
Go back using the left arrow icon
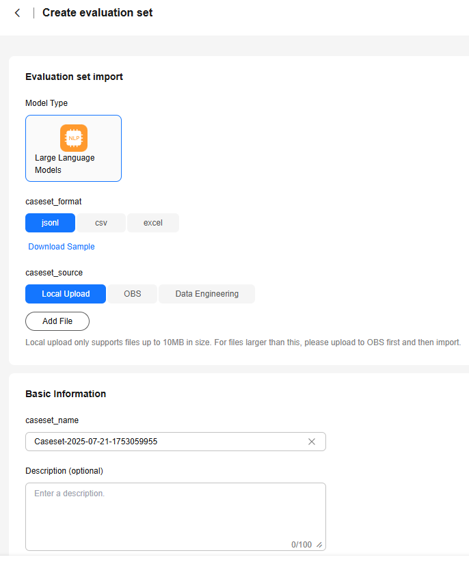coord(17,13)
